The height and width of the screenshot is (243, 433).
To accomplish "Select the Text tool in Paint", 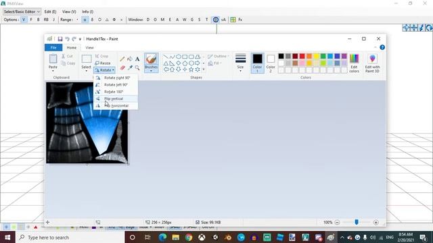I will [x=137, y=59].
